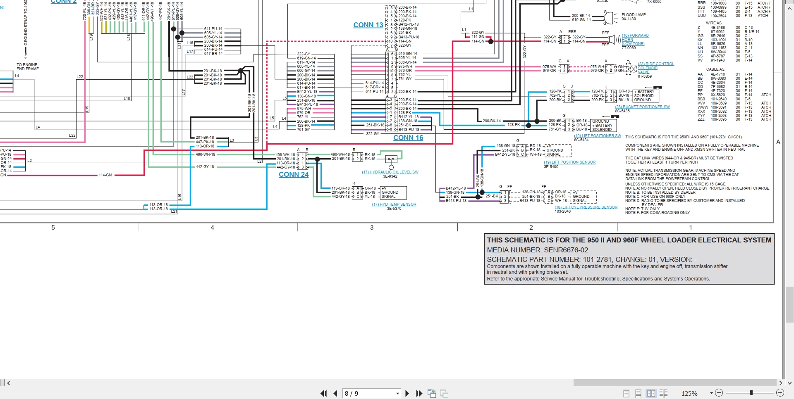Click the vertical scrollbar thumb
Screen dimensions: 794x399
[x=789, y=305]
